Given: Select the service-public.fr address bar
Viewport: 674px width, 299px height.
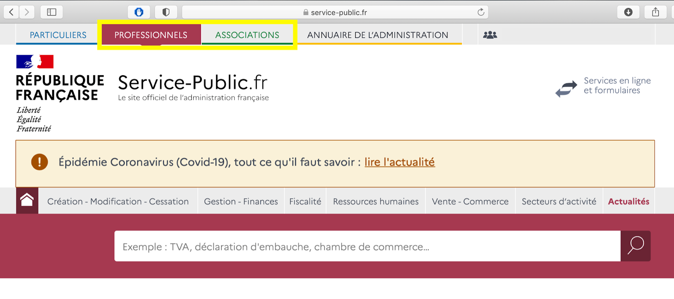Looking at the screenshot, I should (x=335, y=12).
